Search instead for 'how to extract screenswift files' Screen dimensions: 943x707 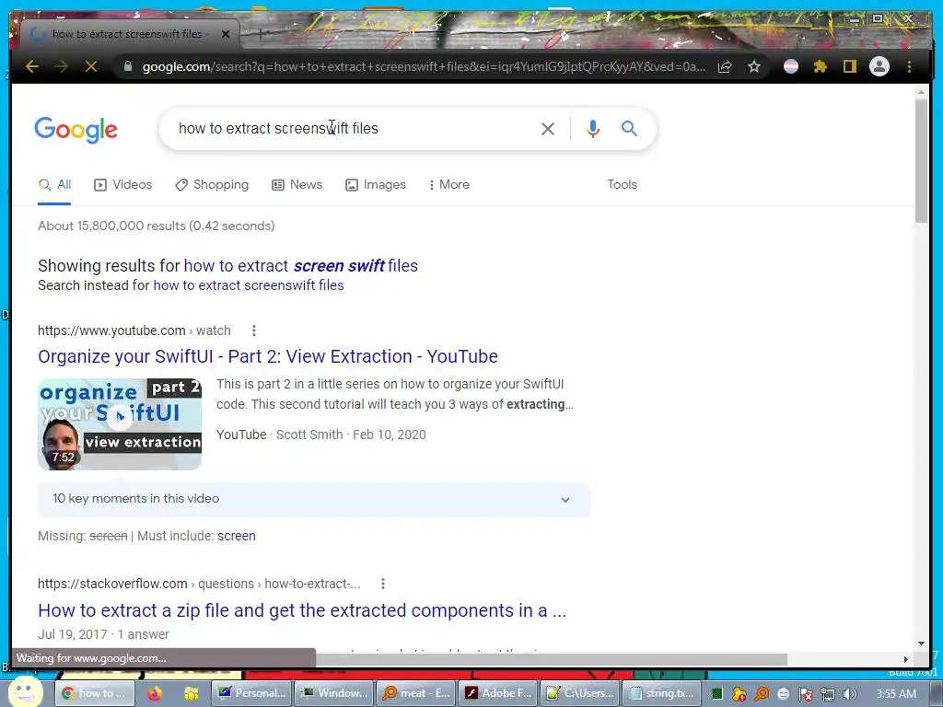(x=249, y=285)
